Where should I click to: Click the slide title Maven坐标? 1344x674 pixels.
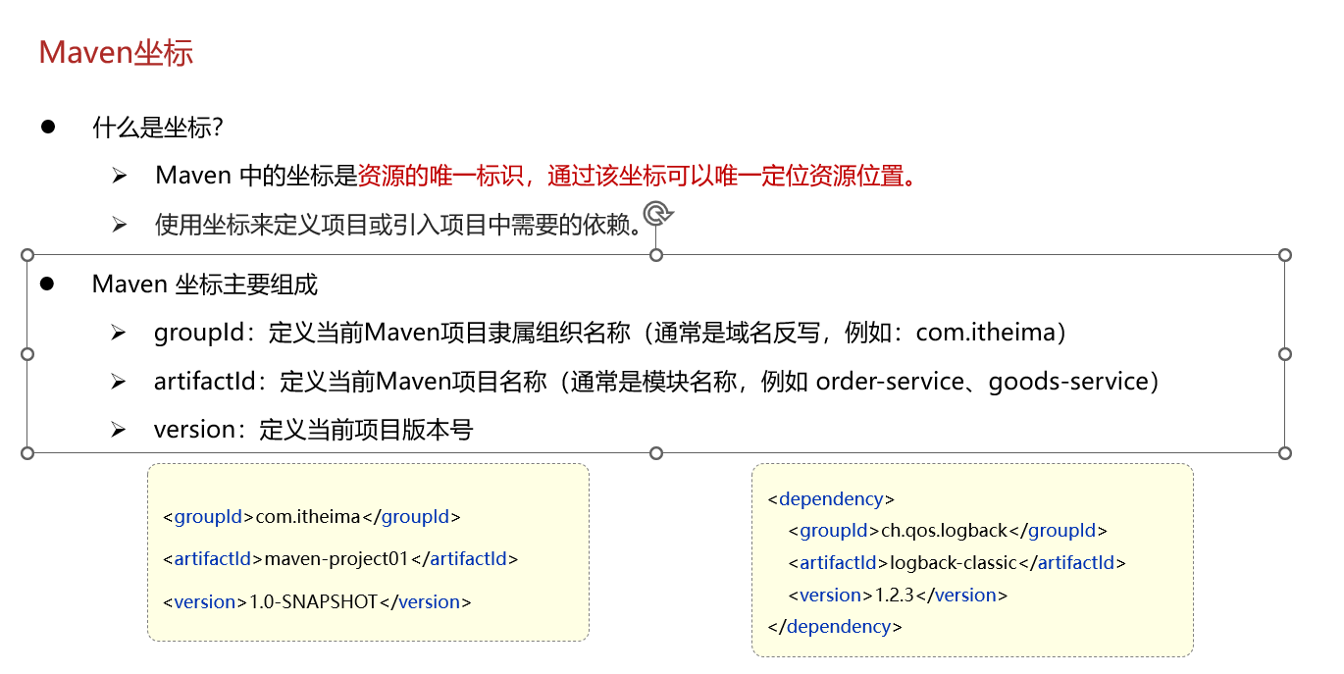(x=118, y=52)
